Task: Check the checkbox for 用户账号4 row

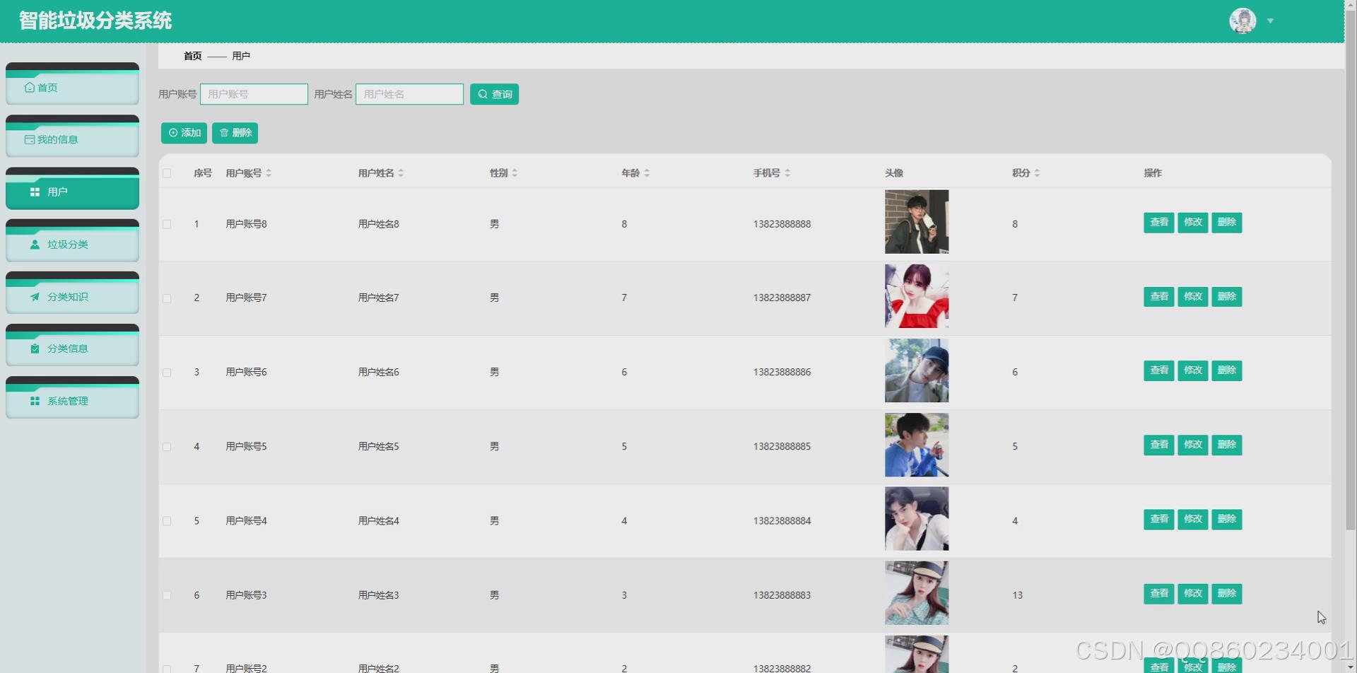Action: [167, 521]
